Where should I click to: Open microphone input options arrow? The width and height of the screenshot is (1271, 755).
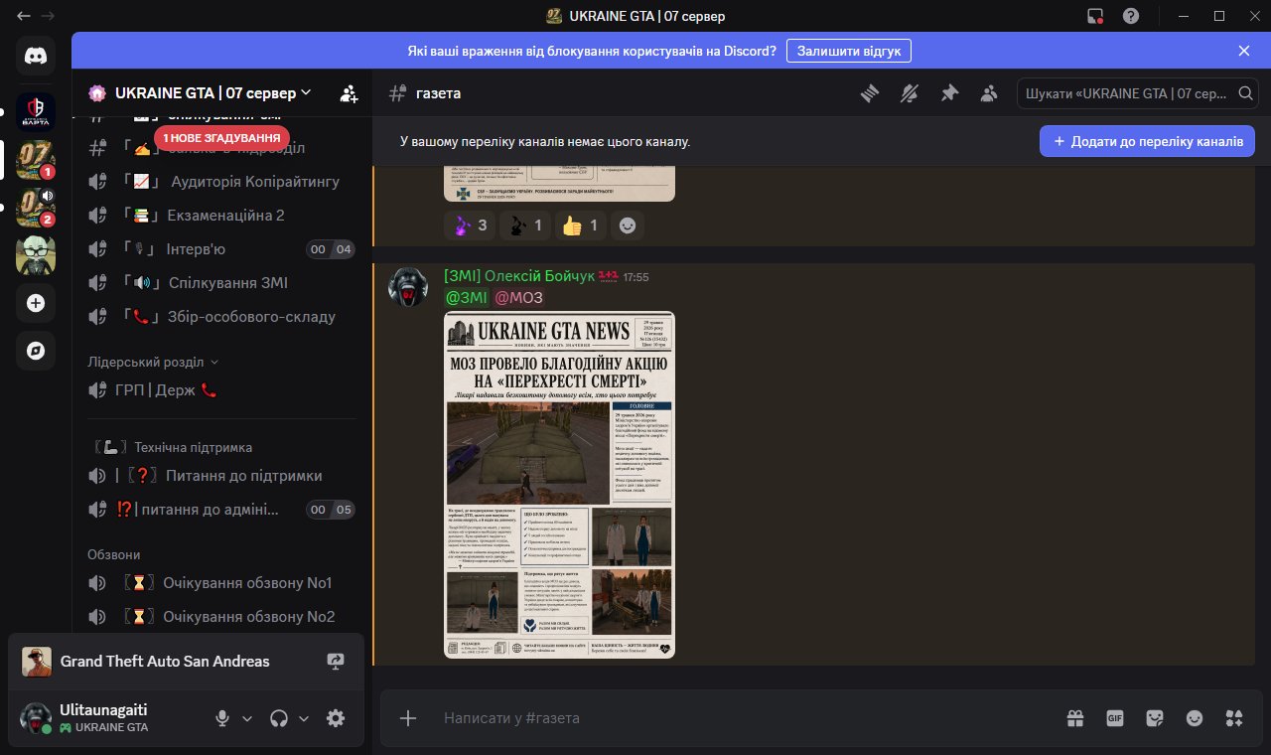(x=247, y=718)
